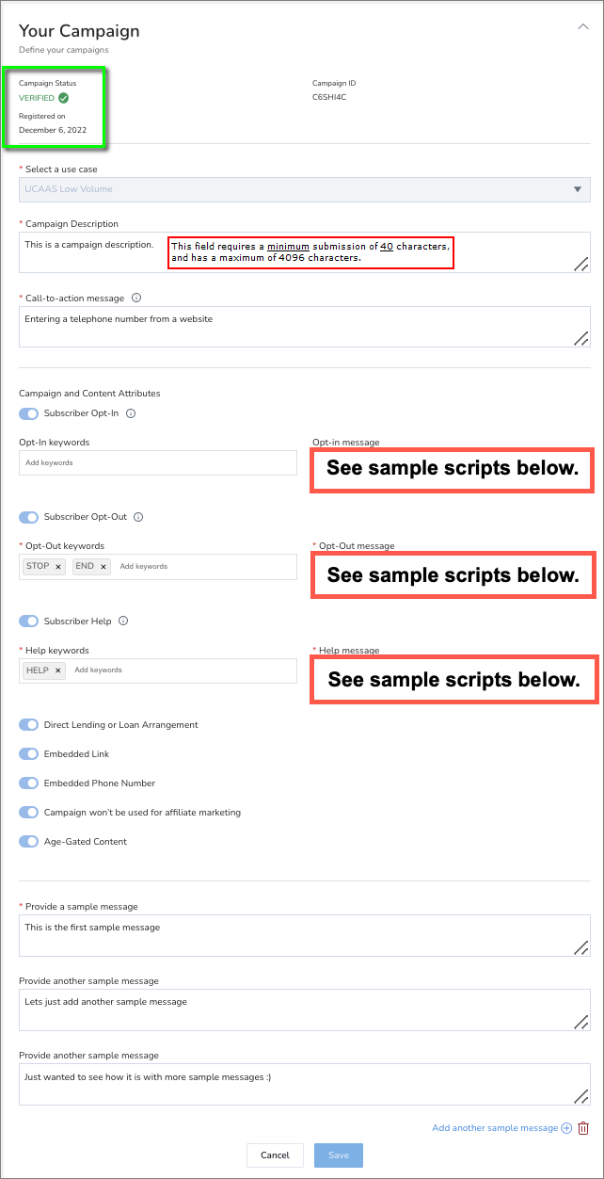Click the info icon next to Subscriber Help
604x1179 pixels.
point(123,621)
